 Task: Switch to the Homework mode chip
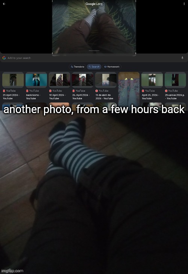112,67
